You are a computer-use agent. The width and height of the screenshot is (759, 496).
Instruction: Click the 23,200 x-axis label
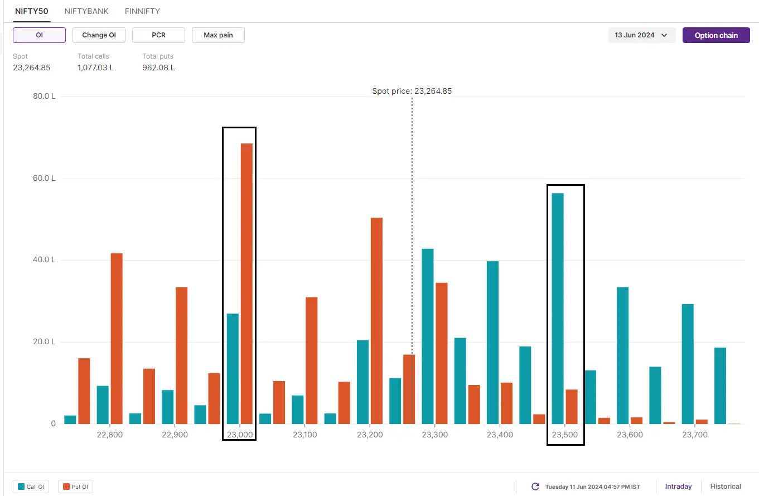click(370, 435)
